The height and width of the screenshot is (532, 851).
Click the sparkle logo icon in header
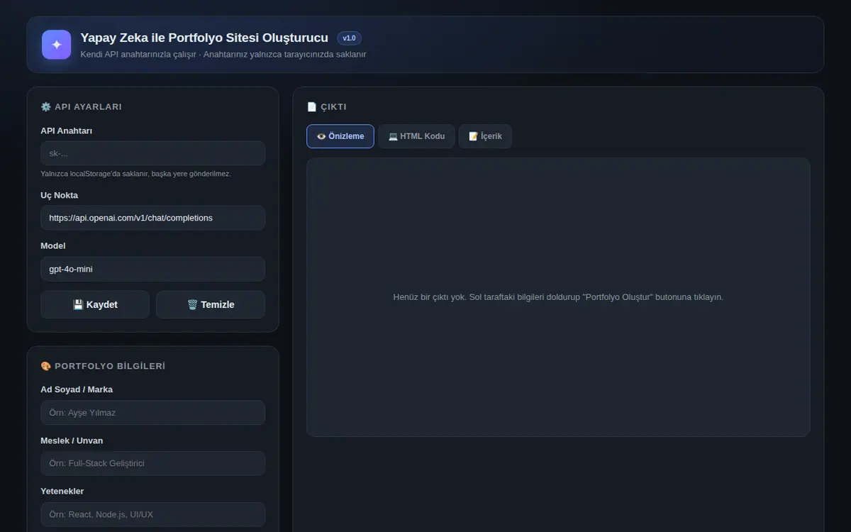click(57, 45)
